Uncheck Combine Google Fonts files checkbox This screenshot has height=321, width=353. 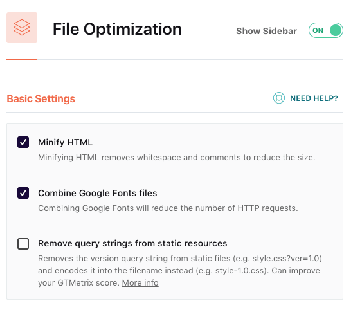coord(23,193)
